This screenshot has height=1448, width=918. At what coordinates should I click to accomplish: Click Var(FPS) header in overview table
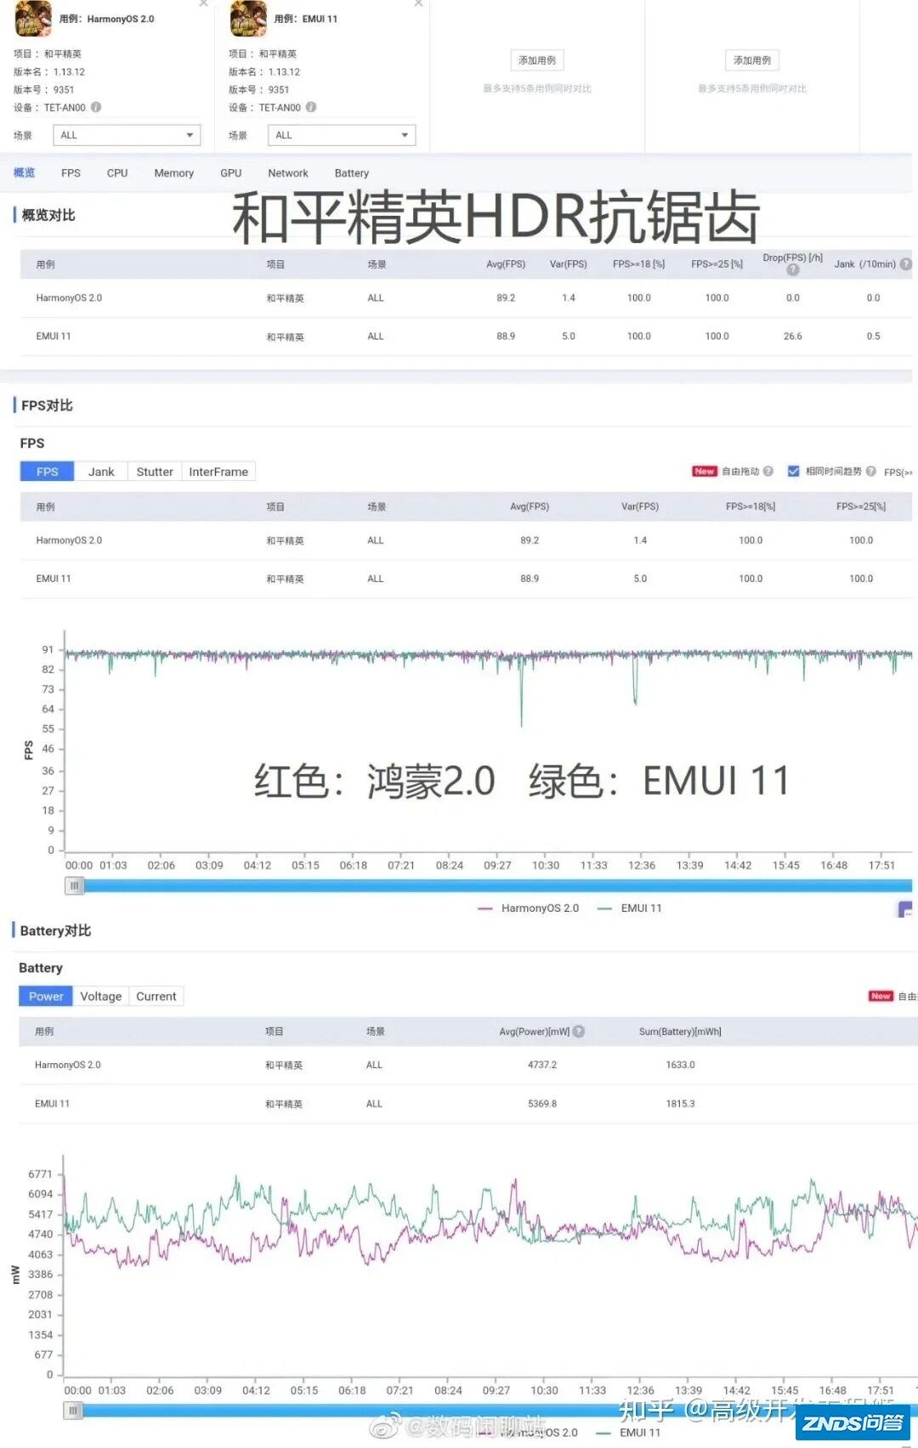coord(568,264)
